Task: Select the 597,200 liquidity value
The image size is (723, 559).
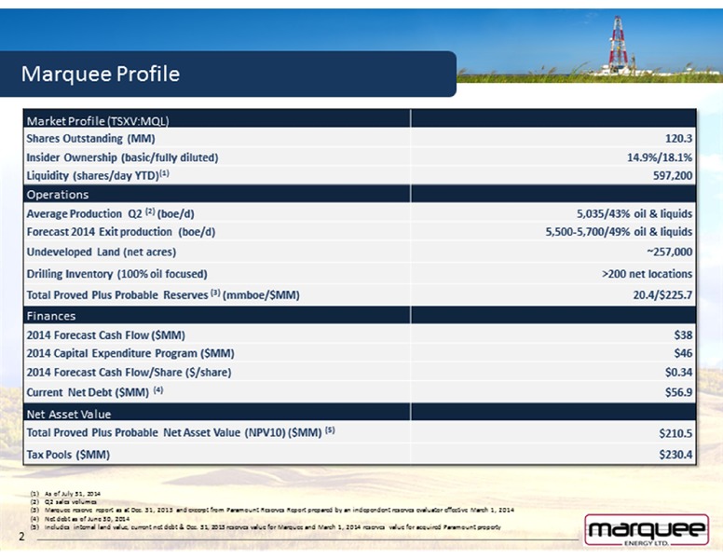Action: (673, 175)
